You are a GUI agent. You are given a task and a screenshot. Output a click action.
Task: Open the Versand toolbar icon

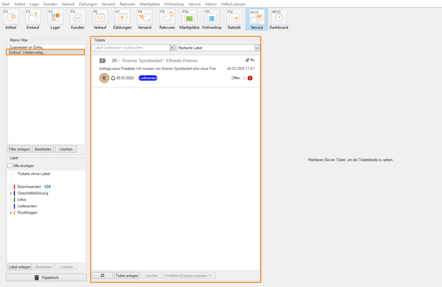click(145, 17)
